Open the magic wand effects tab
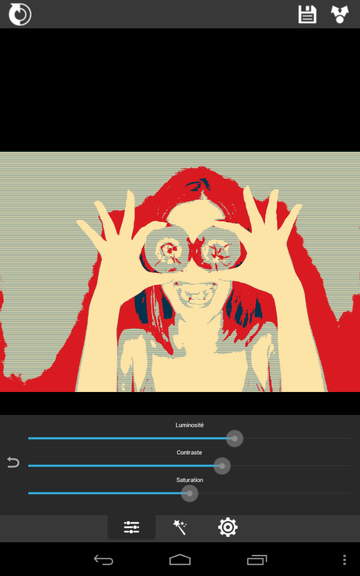The width and height of the screenshot is (360, 576). tap(180, 527)
